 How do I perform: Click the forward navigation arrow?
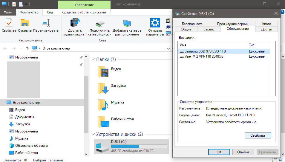(x=14, y=48)
